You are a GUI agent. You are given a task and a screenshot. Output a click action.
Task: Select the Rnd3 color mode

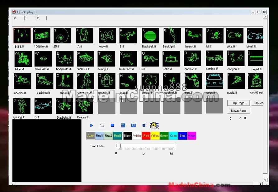point(118,135)
